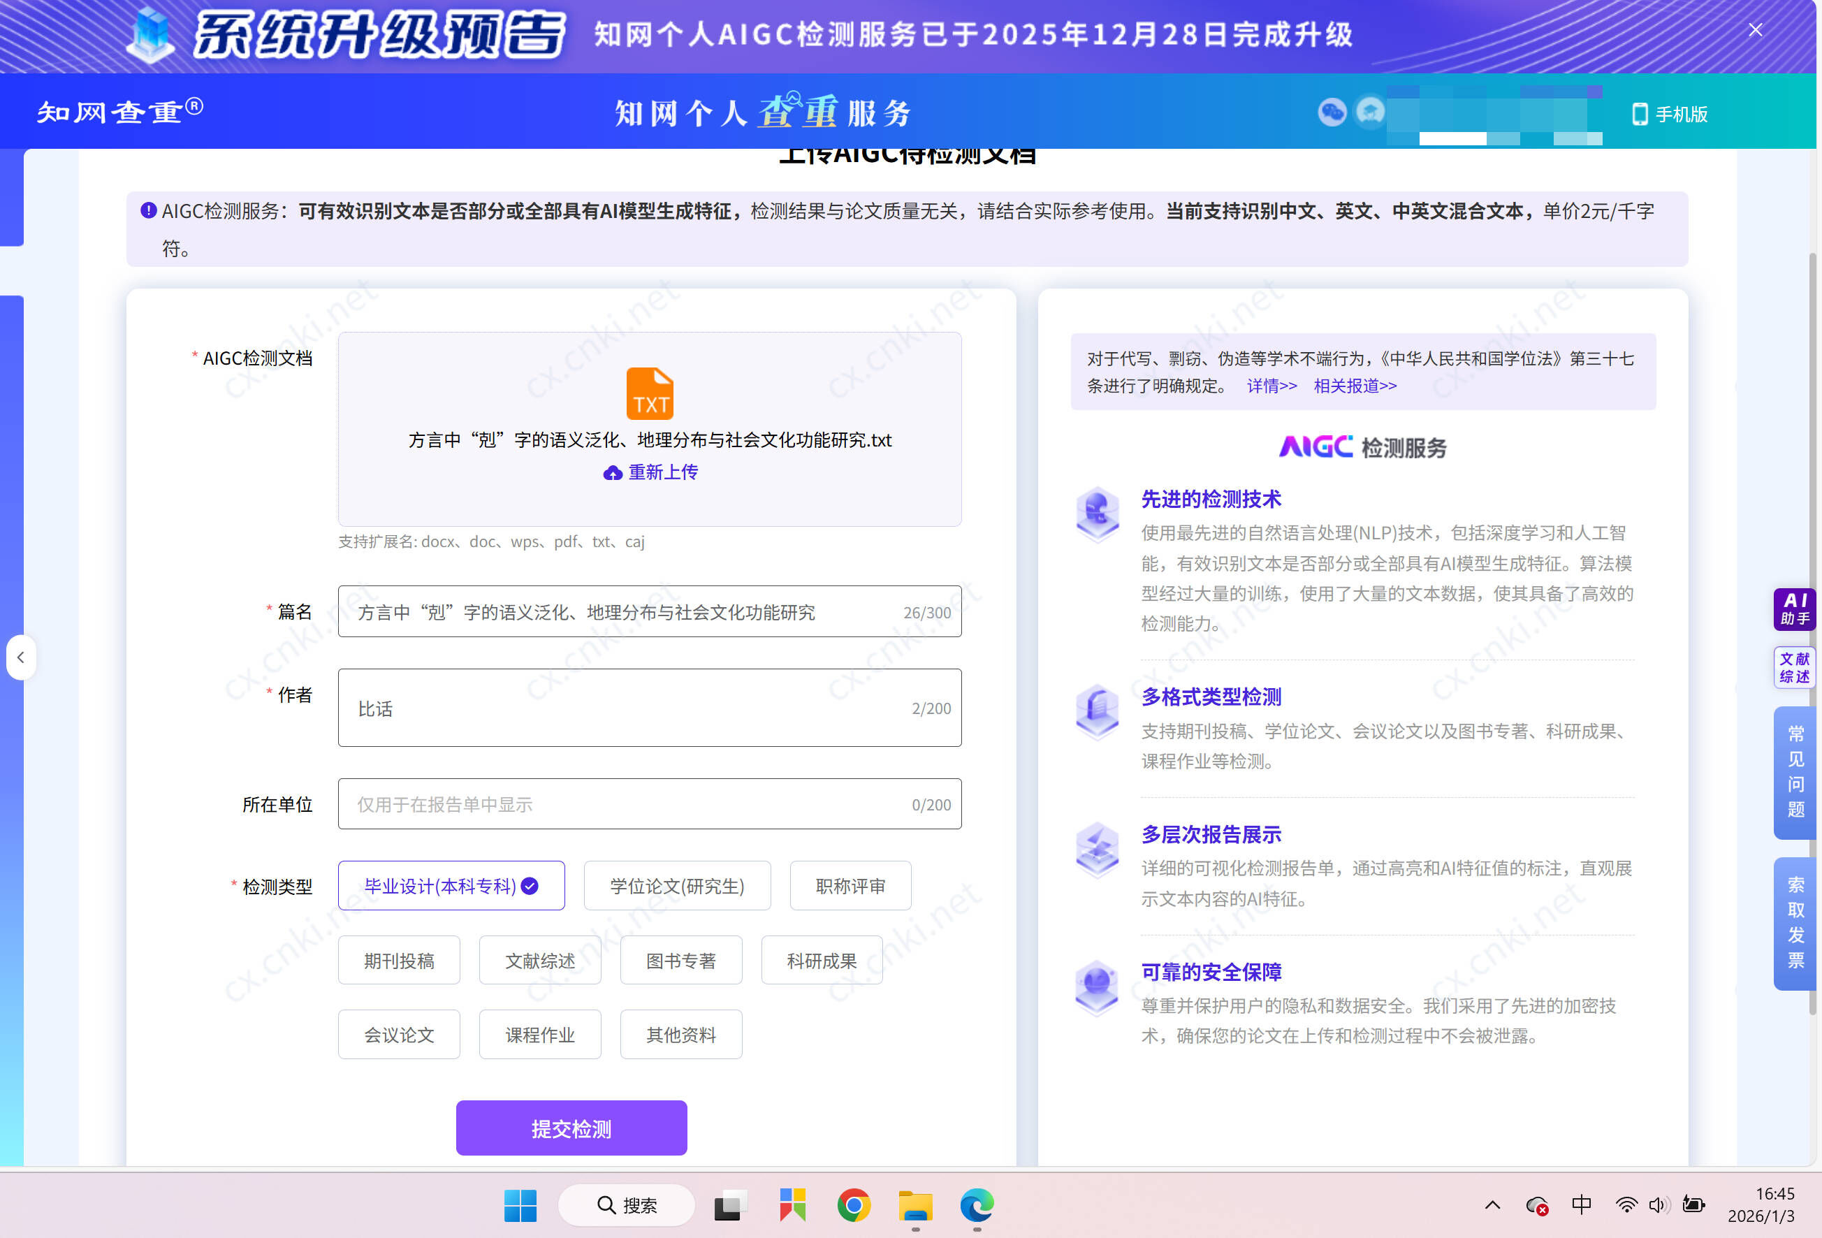Click the graduation cap account icon top right
1822x1238 pixels.
click(1371, 112)
